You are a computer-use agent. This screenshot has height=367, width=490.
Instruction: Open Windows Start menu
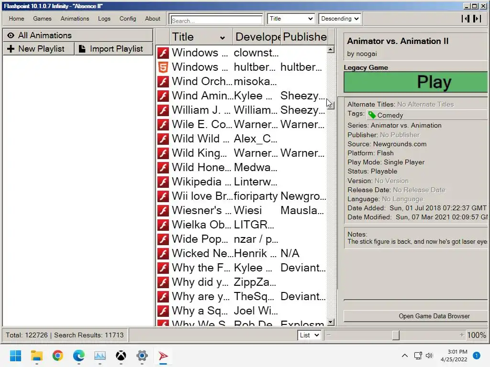pyautogui.click(x=15, y=356)
